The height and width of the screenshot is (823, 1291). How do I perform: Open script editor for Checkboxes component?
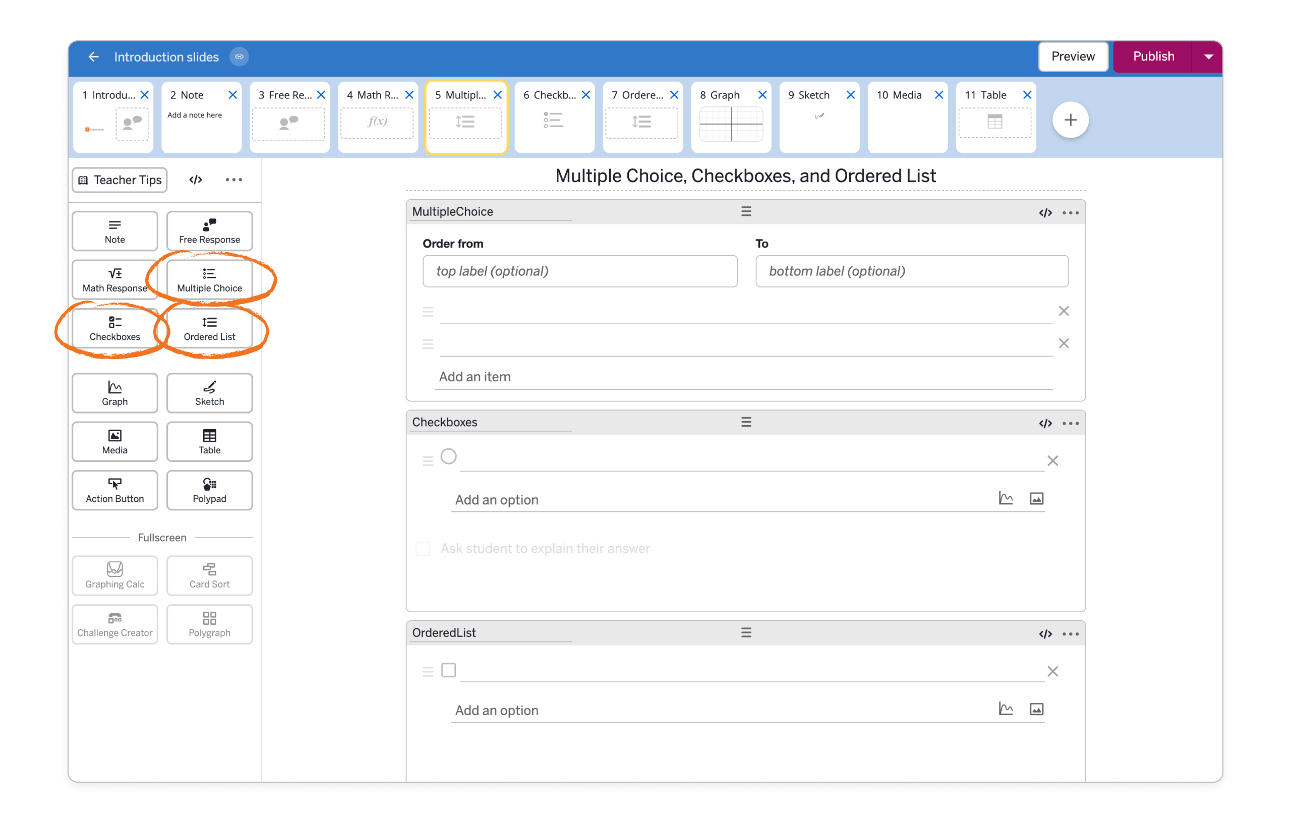pos(1045,424)
